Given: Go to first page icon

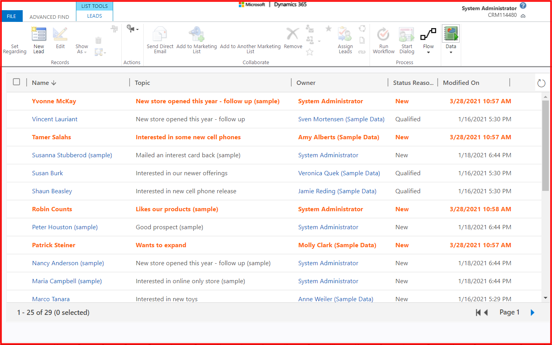Looking at the screenshot, I should click(478, 313).
